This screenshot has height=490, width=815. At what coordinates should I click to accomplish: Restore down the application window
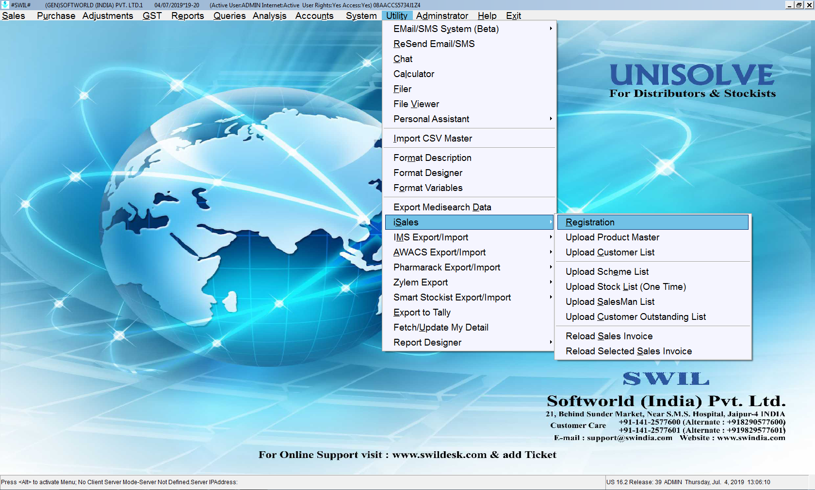tap(799, 5)
